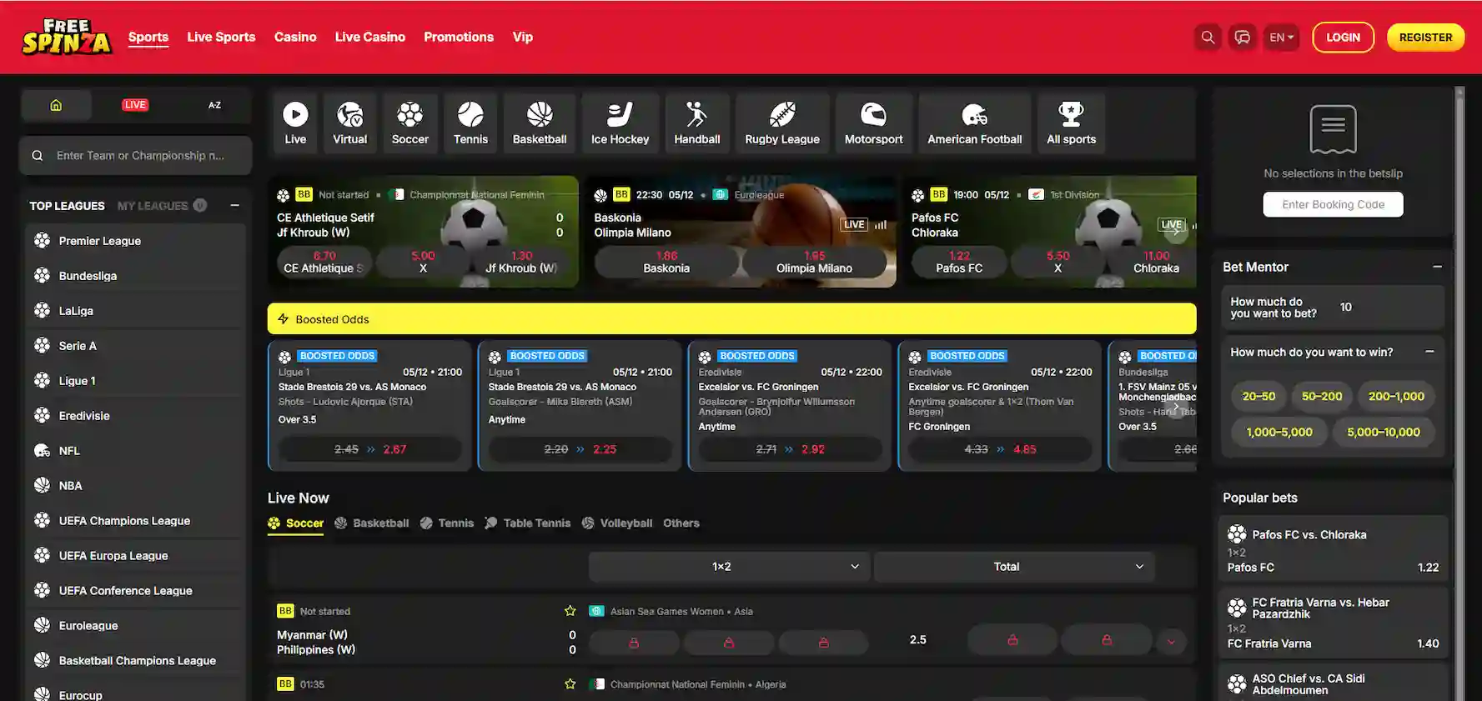The image size is (1482, 701).
Task: Click next arrow on featured matches carousel
Action: pyautogui.click(x=1176, y=231)
